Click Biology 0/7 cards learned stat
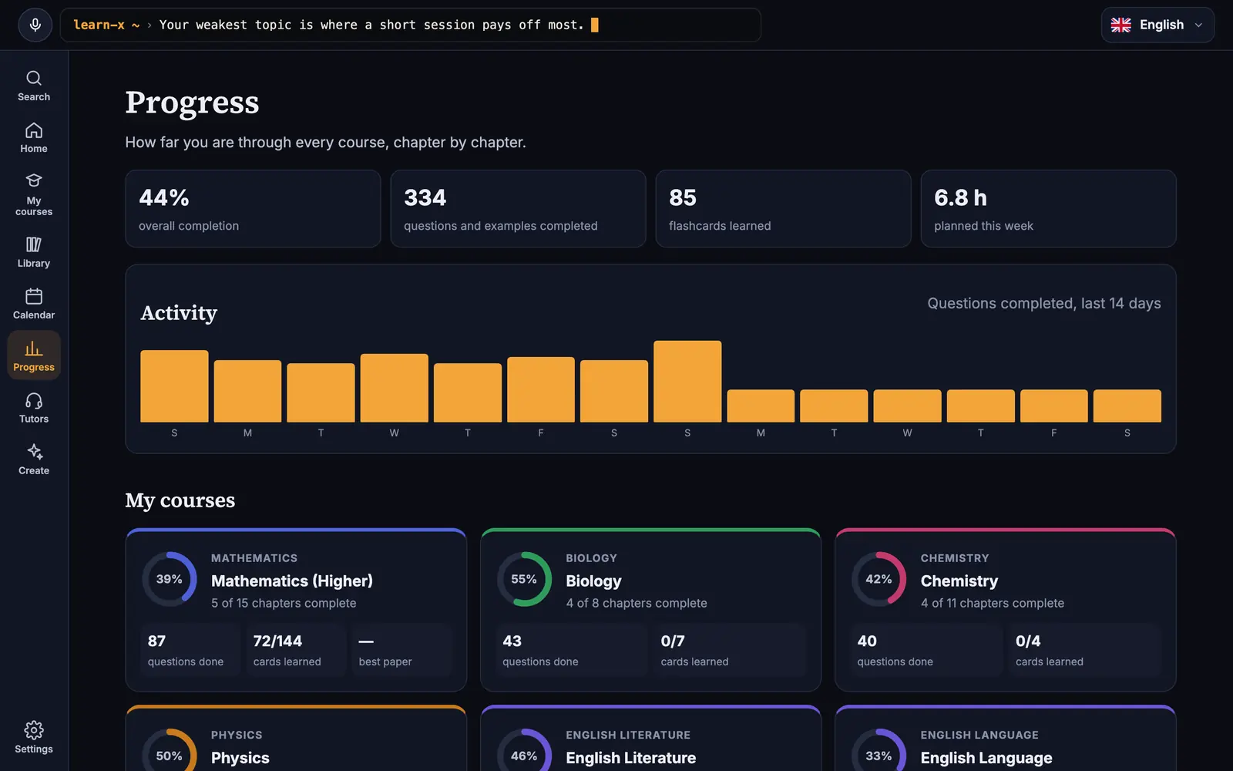 point(730,650)
